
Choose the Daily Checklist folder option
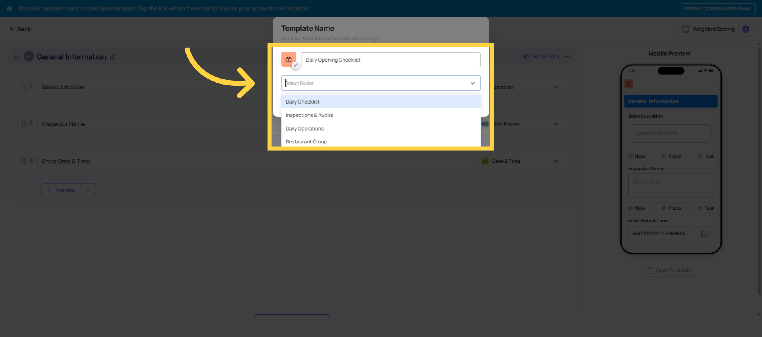[x=381, y=102]
